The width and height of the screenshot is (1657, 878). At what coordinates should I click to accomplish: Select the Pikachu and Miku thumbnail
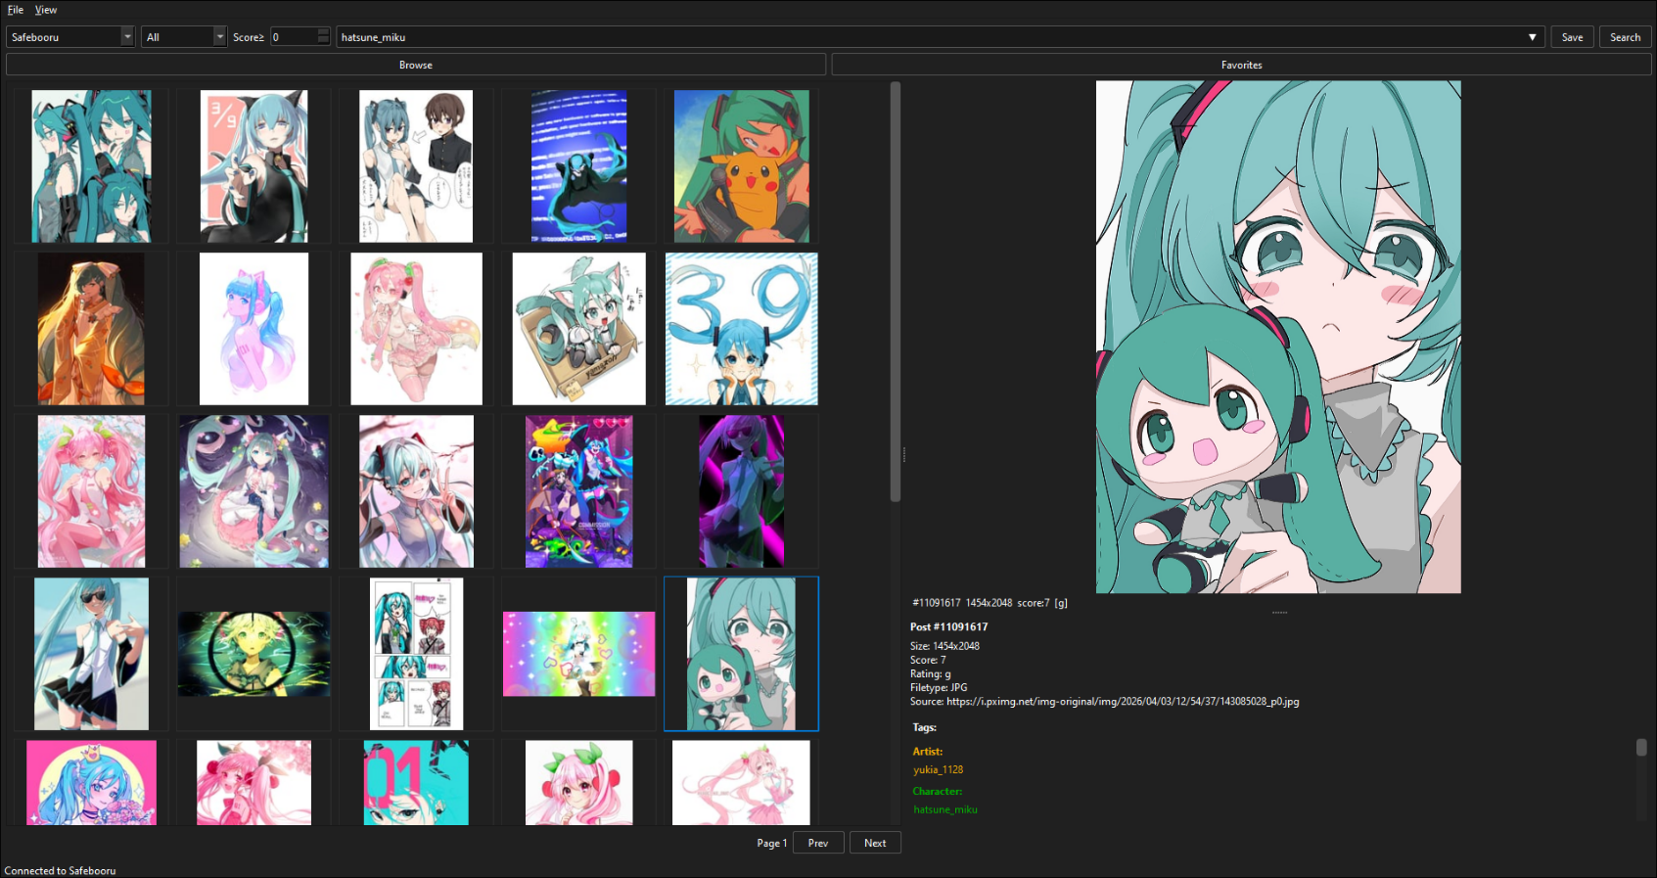tap(741, 166)
